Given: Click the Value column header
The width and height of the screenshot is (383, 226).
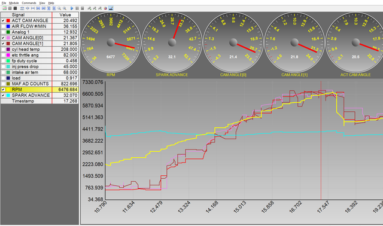Looking at the screenshot, I should [65, 14].
